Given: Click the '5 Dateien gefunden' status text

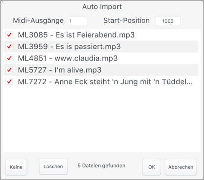Looking at the screenshot, I should click(101, 166).
